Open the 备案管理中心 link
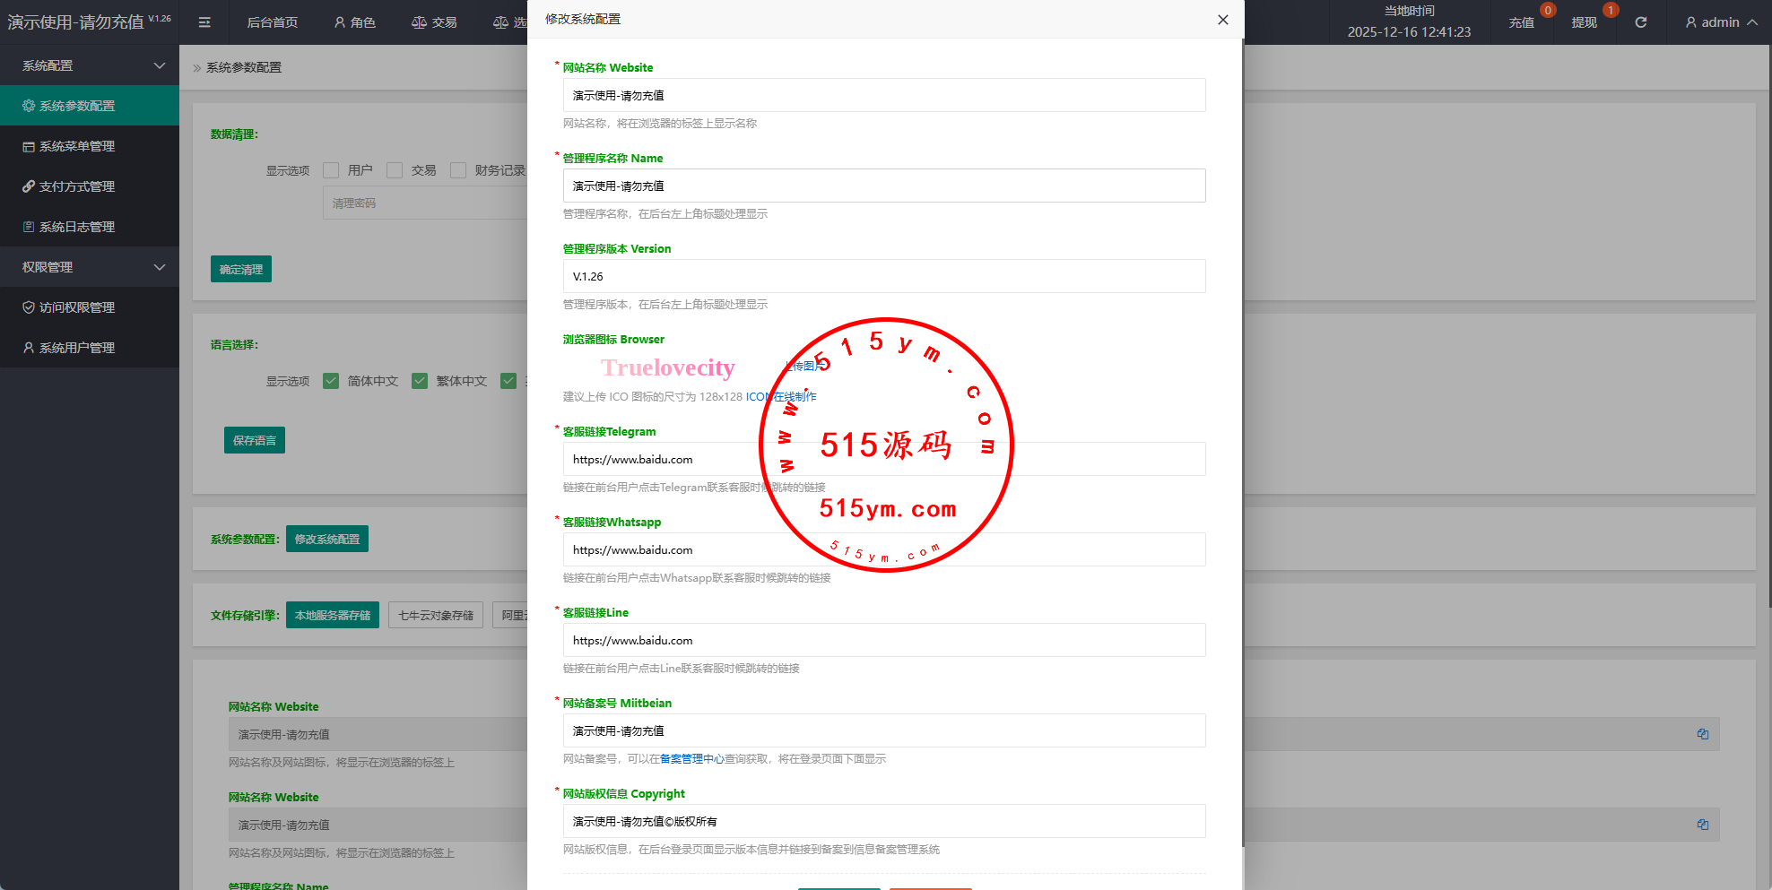The width and height of the screenshot is (1772, 890). tap(692, 758)
